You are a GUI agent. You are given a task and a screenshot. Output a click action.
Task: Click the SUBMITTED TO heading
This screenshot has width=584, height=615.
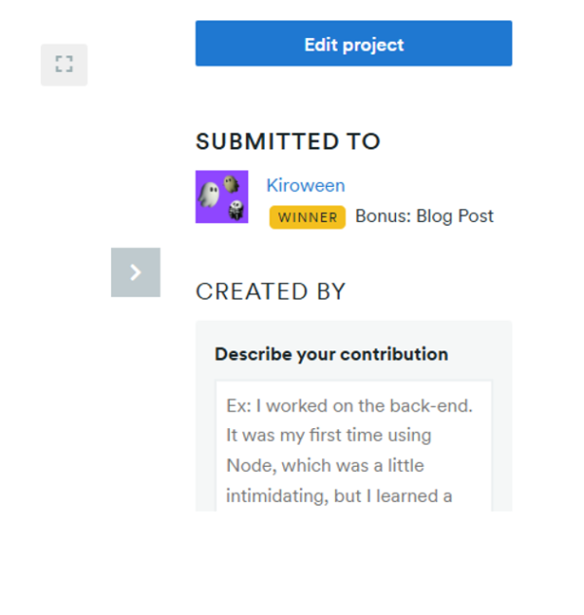(288, 141)
